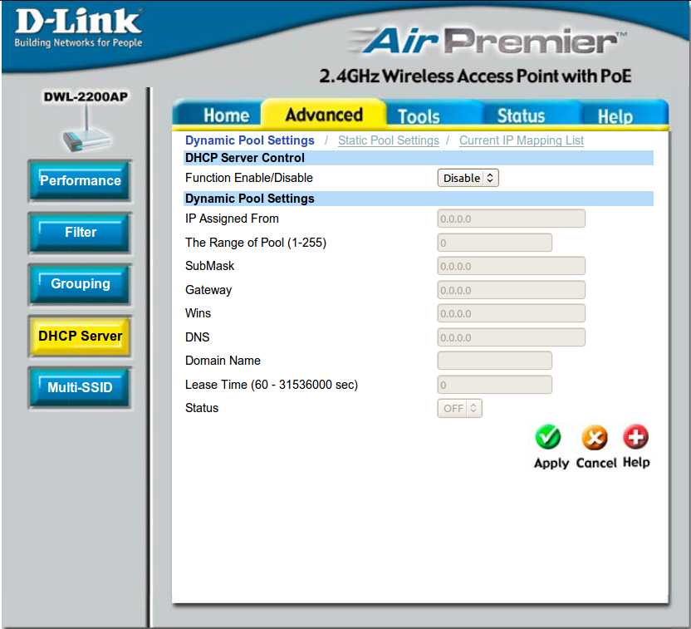This screenshot has width=691, height=629.
Task: Switch to the Tools tab
Action: [419, 116]
